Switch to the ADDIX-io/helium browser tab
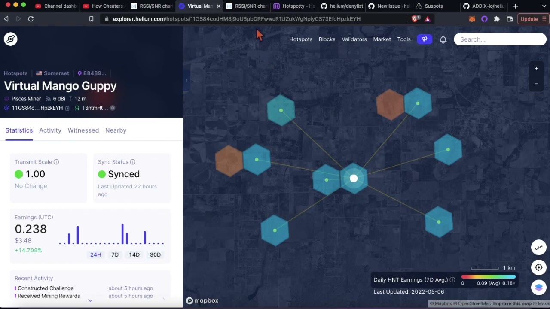Screen dimensions: 550x309 click(x=483, y=6)
